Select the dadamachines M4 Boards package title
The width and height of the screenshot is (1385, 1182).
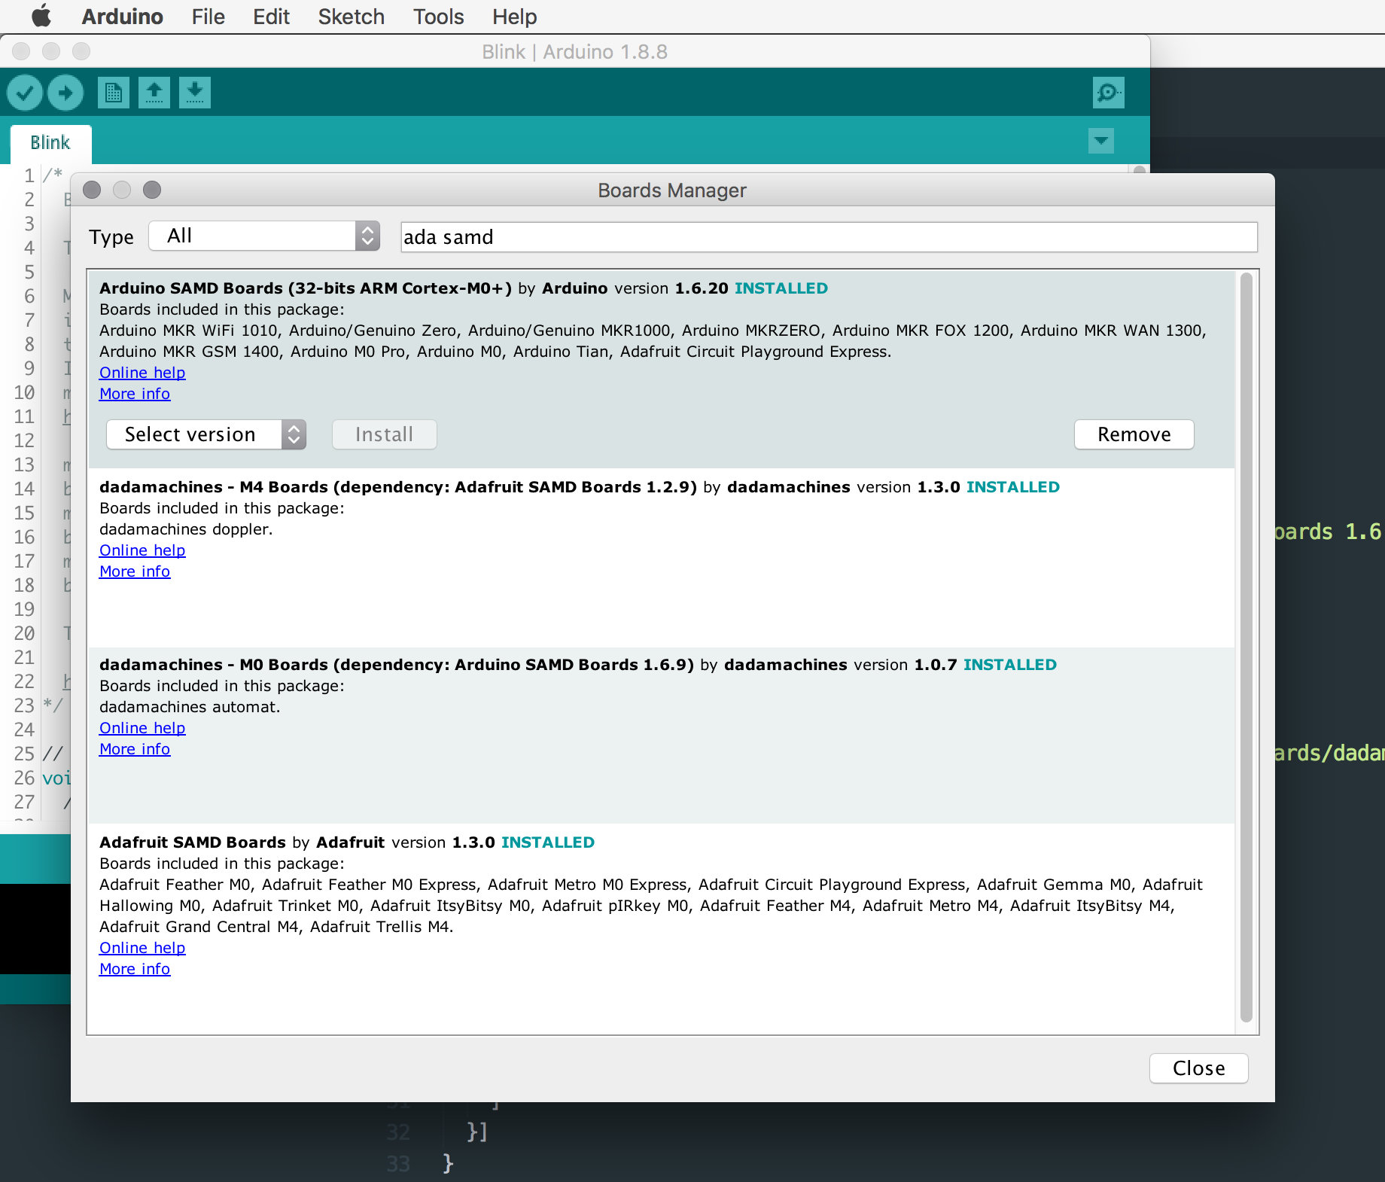[398, 487]
